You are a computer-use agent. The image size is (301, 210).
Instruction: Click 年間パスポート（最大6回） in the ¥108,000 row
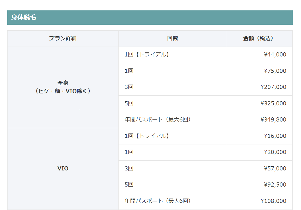[x=158, y=201]
